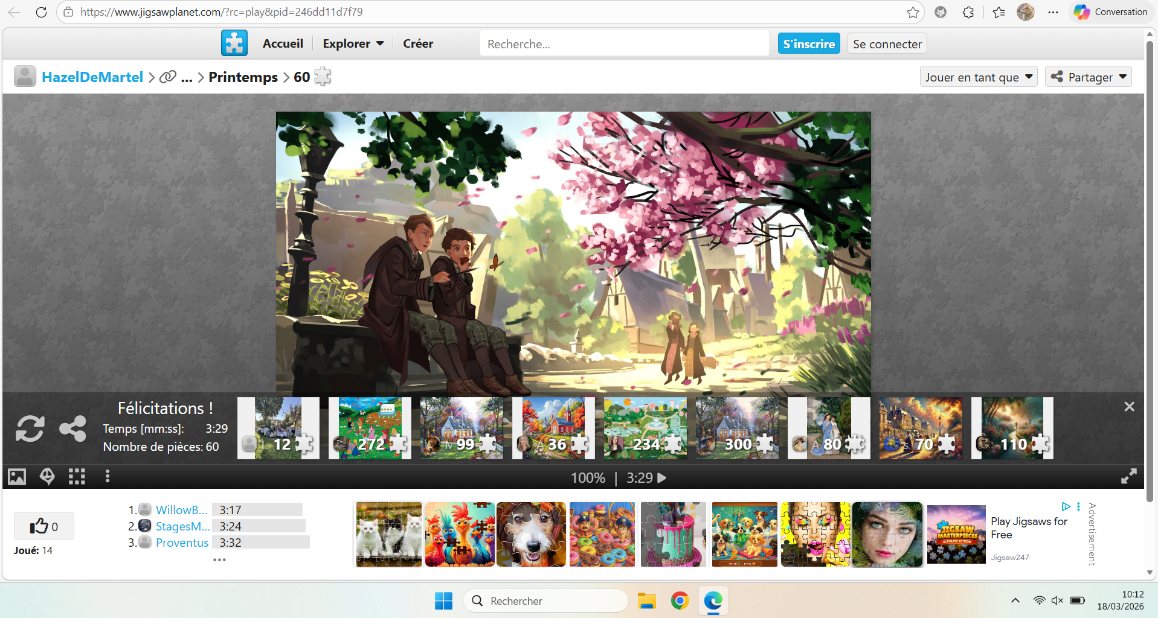Open StagesM... profile in leaderboard
This screenshot has width=1158, height=618.
coord(182,526)
